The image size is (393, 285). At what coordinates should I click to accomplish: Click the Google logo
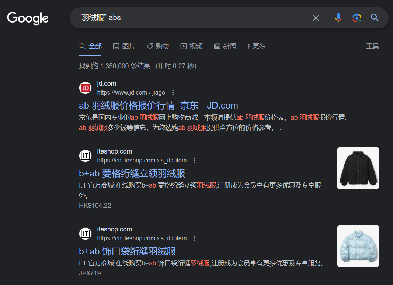tap(28, 18)
